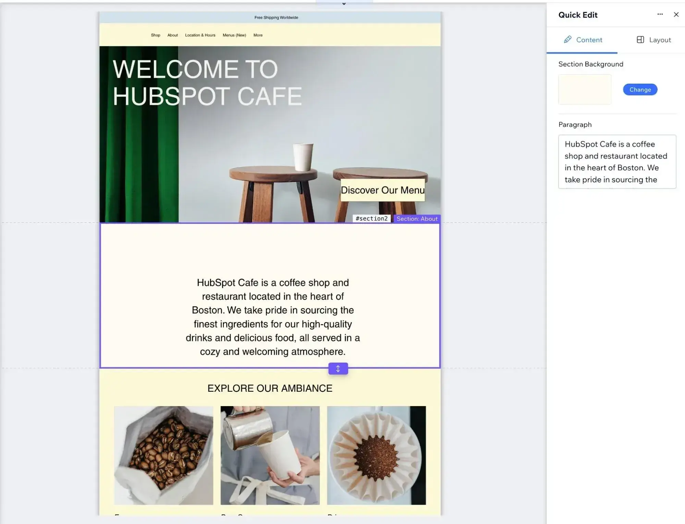Open the Location & Hours link
Image resolution: width=685 pixels, height=524 pixels.
pos(200,35)
